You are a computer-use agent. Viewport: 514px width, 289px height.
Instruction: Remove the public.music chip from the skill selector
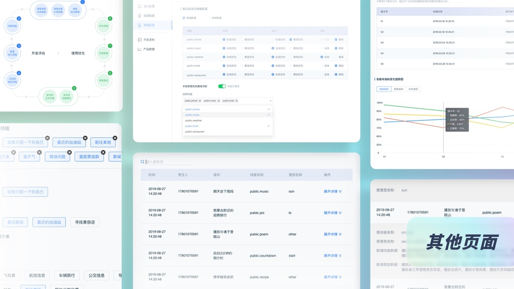[x=219, y=101]
